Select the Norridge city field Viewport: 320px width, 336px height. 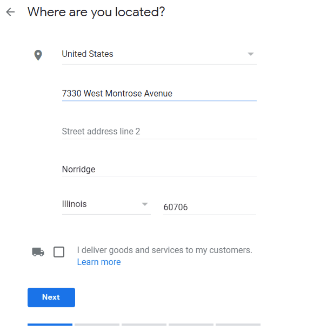tap(159, 169)
